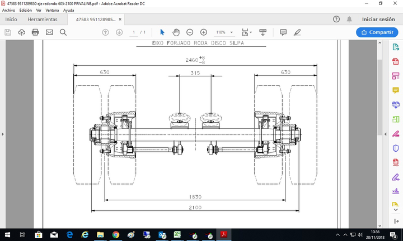Select the Highlight text pen tool

pyautogui.click(x=297, y=32)
